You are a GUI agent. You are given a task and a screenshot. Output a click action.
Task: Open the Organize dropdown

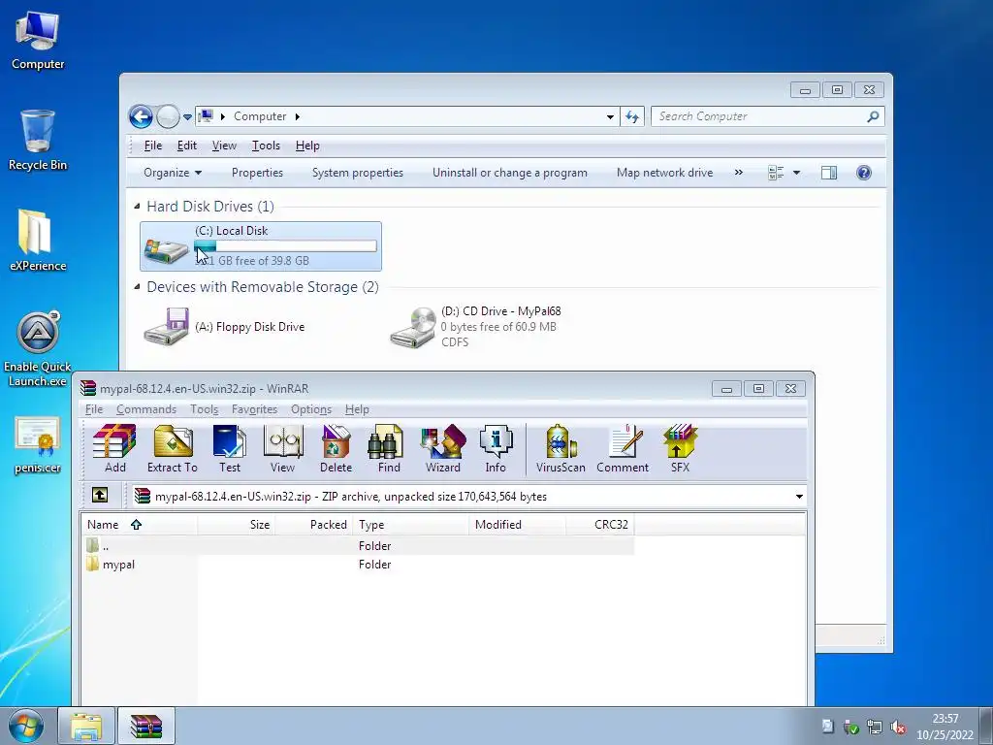pyautogui.click(x=173, y=173)
